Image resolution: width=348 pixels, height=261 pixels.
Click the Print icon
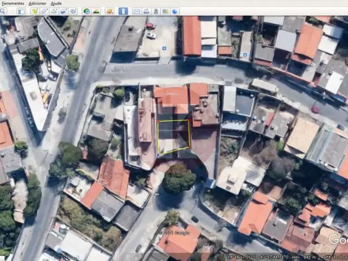(x=146, y=11)
